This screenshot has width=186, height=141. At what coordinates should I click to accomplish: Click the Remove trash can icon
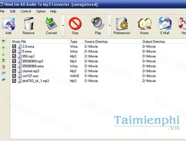click(29, 24)
